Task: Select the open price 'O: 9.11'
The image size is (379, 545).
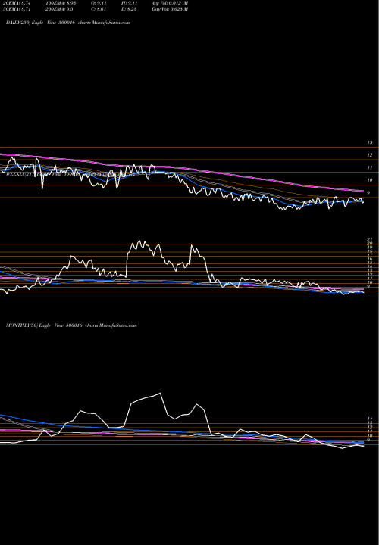Action: [99, 3]
